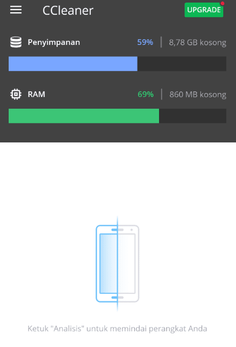
Task: Tap the 8,78 GB kosong text
Action: (x=198, y=42)
